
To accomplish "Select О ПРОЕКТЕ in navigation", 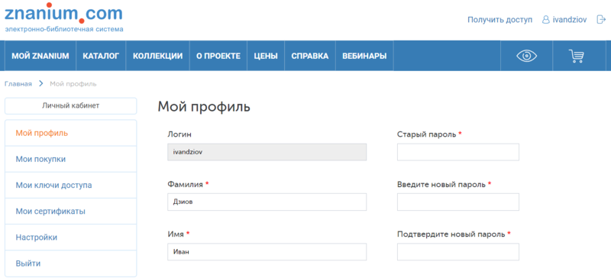I will (x=218, y=56).
